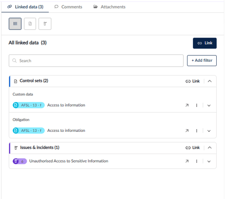This screenshot has height=199, width=225.
Task: Expand the Unauthorised Access to Sensitive Information row
Action: pos(209,162)
